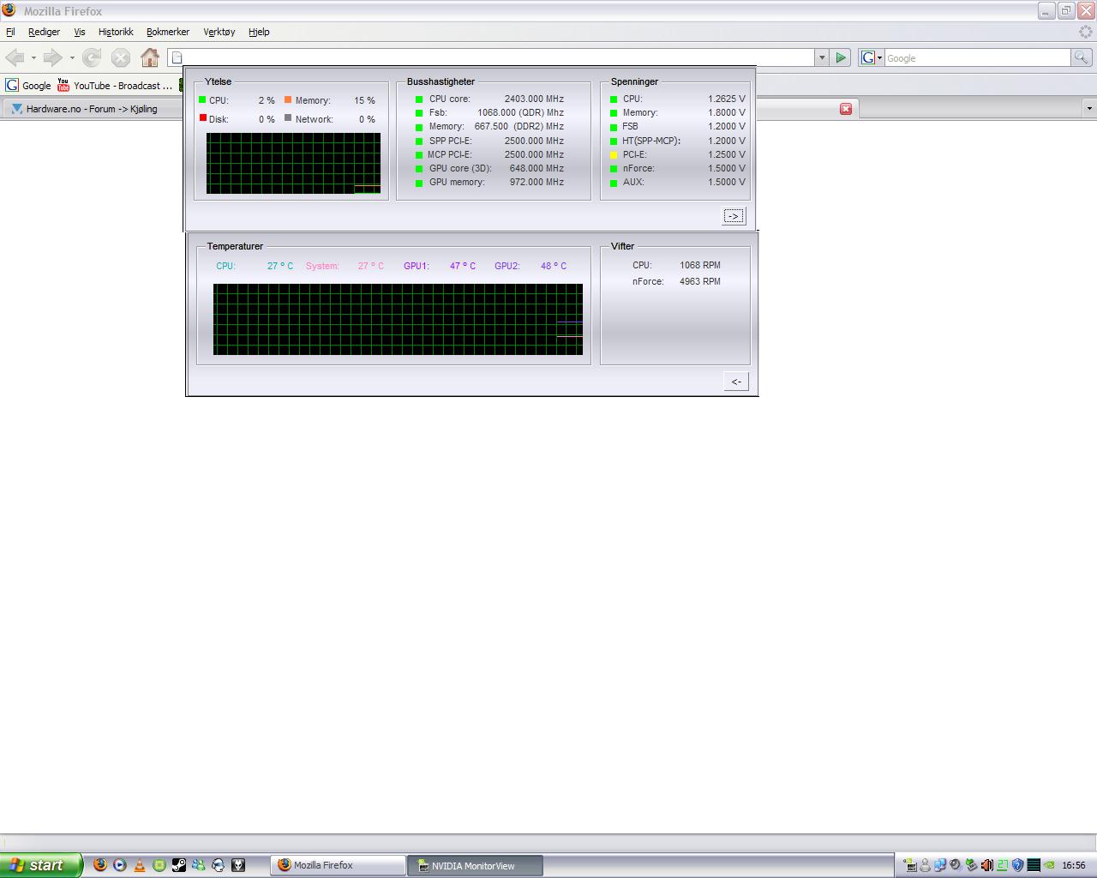Click the nForce fan 4963 RPM value

700,281
